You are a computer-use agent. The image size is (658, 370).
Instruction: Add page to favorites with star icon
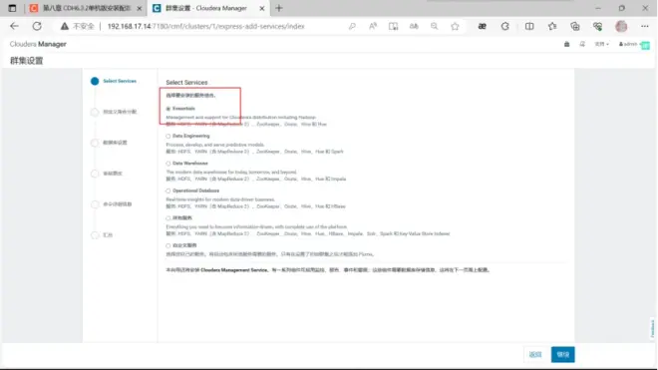click(x=455, y=26)
